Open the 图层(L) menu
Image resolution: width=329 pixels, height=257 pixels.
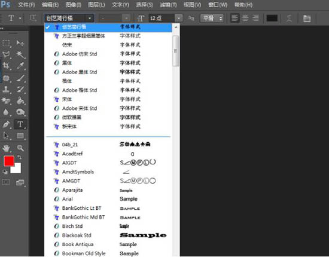pos(96,5)
